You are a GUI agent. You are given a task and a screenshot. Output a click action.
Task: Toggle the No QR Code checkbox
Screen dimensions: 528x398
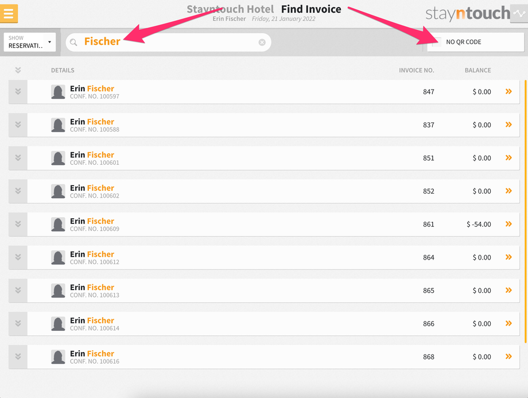pyautogui.click(x=436, y=42)
